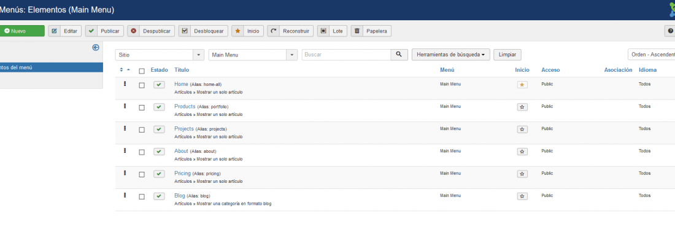This screenshot has width=675, height=227.
Task: Check the Blog row checkbox
Action: (x=142, y=196)
